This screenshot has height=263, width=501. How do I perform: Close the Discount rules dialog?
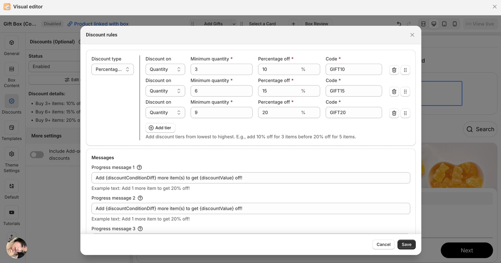pyautogui.click(x=412, y=35)
